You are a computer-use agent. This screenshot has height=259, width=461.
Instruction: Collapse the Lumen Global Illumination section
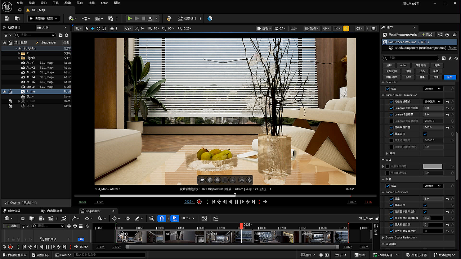click(383, 95)
